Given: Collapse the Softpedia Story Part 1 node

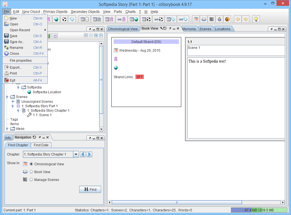Looking at the screenshot, I should click(x=13, y=106).
